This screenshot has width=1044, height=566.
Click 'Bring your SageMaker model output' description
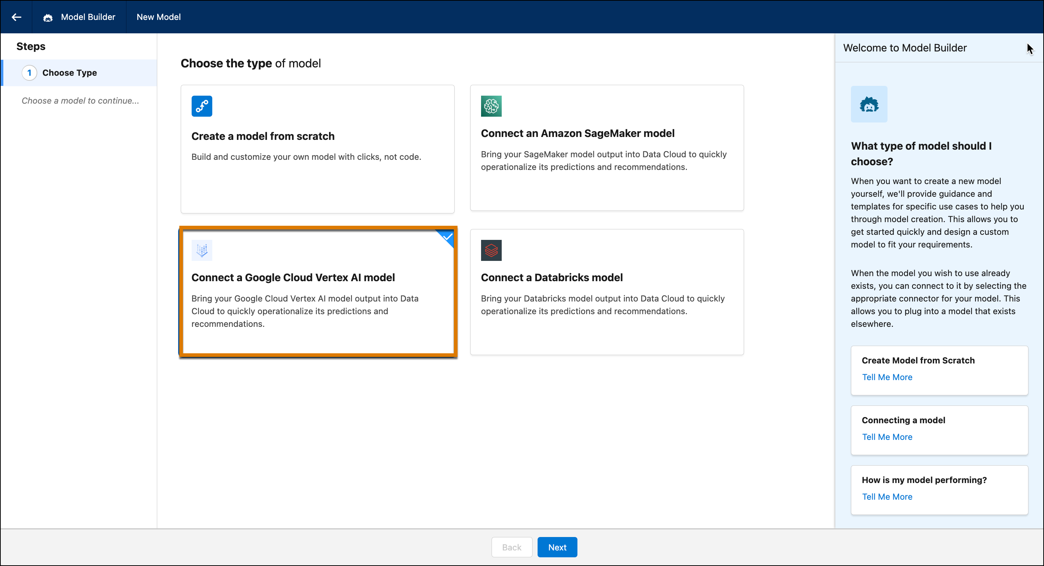coord(604,161)
